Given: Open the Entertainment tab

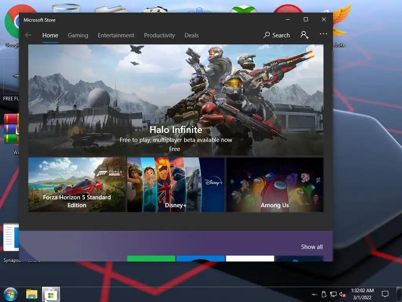Looking at the screenshot, I should [116, 35].
